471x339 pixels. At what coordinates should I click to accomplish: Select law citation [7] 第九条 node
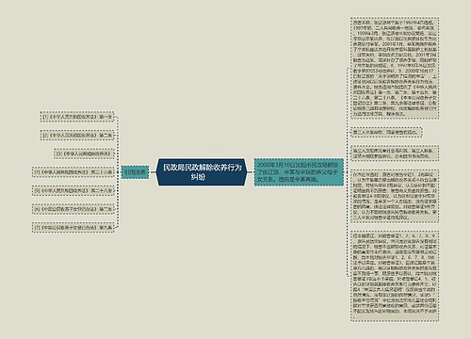click(73, 227)
